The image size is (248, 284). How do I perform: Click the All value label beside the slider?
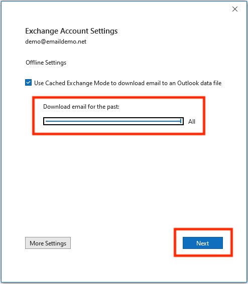click(x=192, y=121)
